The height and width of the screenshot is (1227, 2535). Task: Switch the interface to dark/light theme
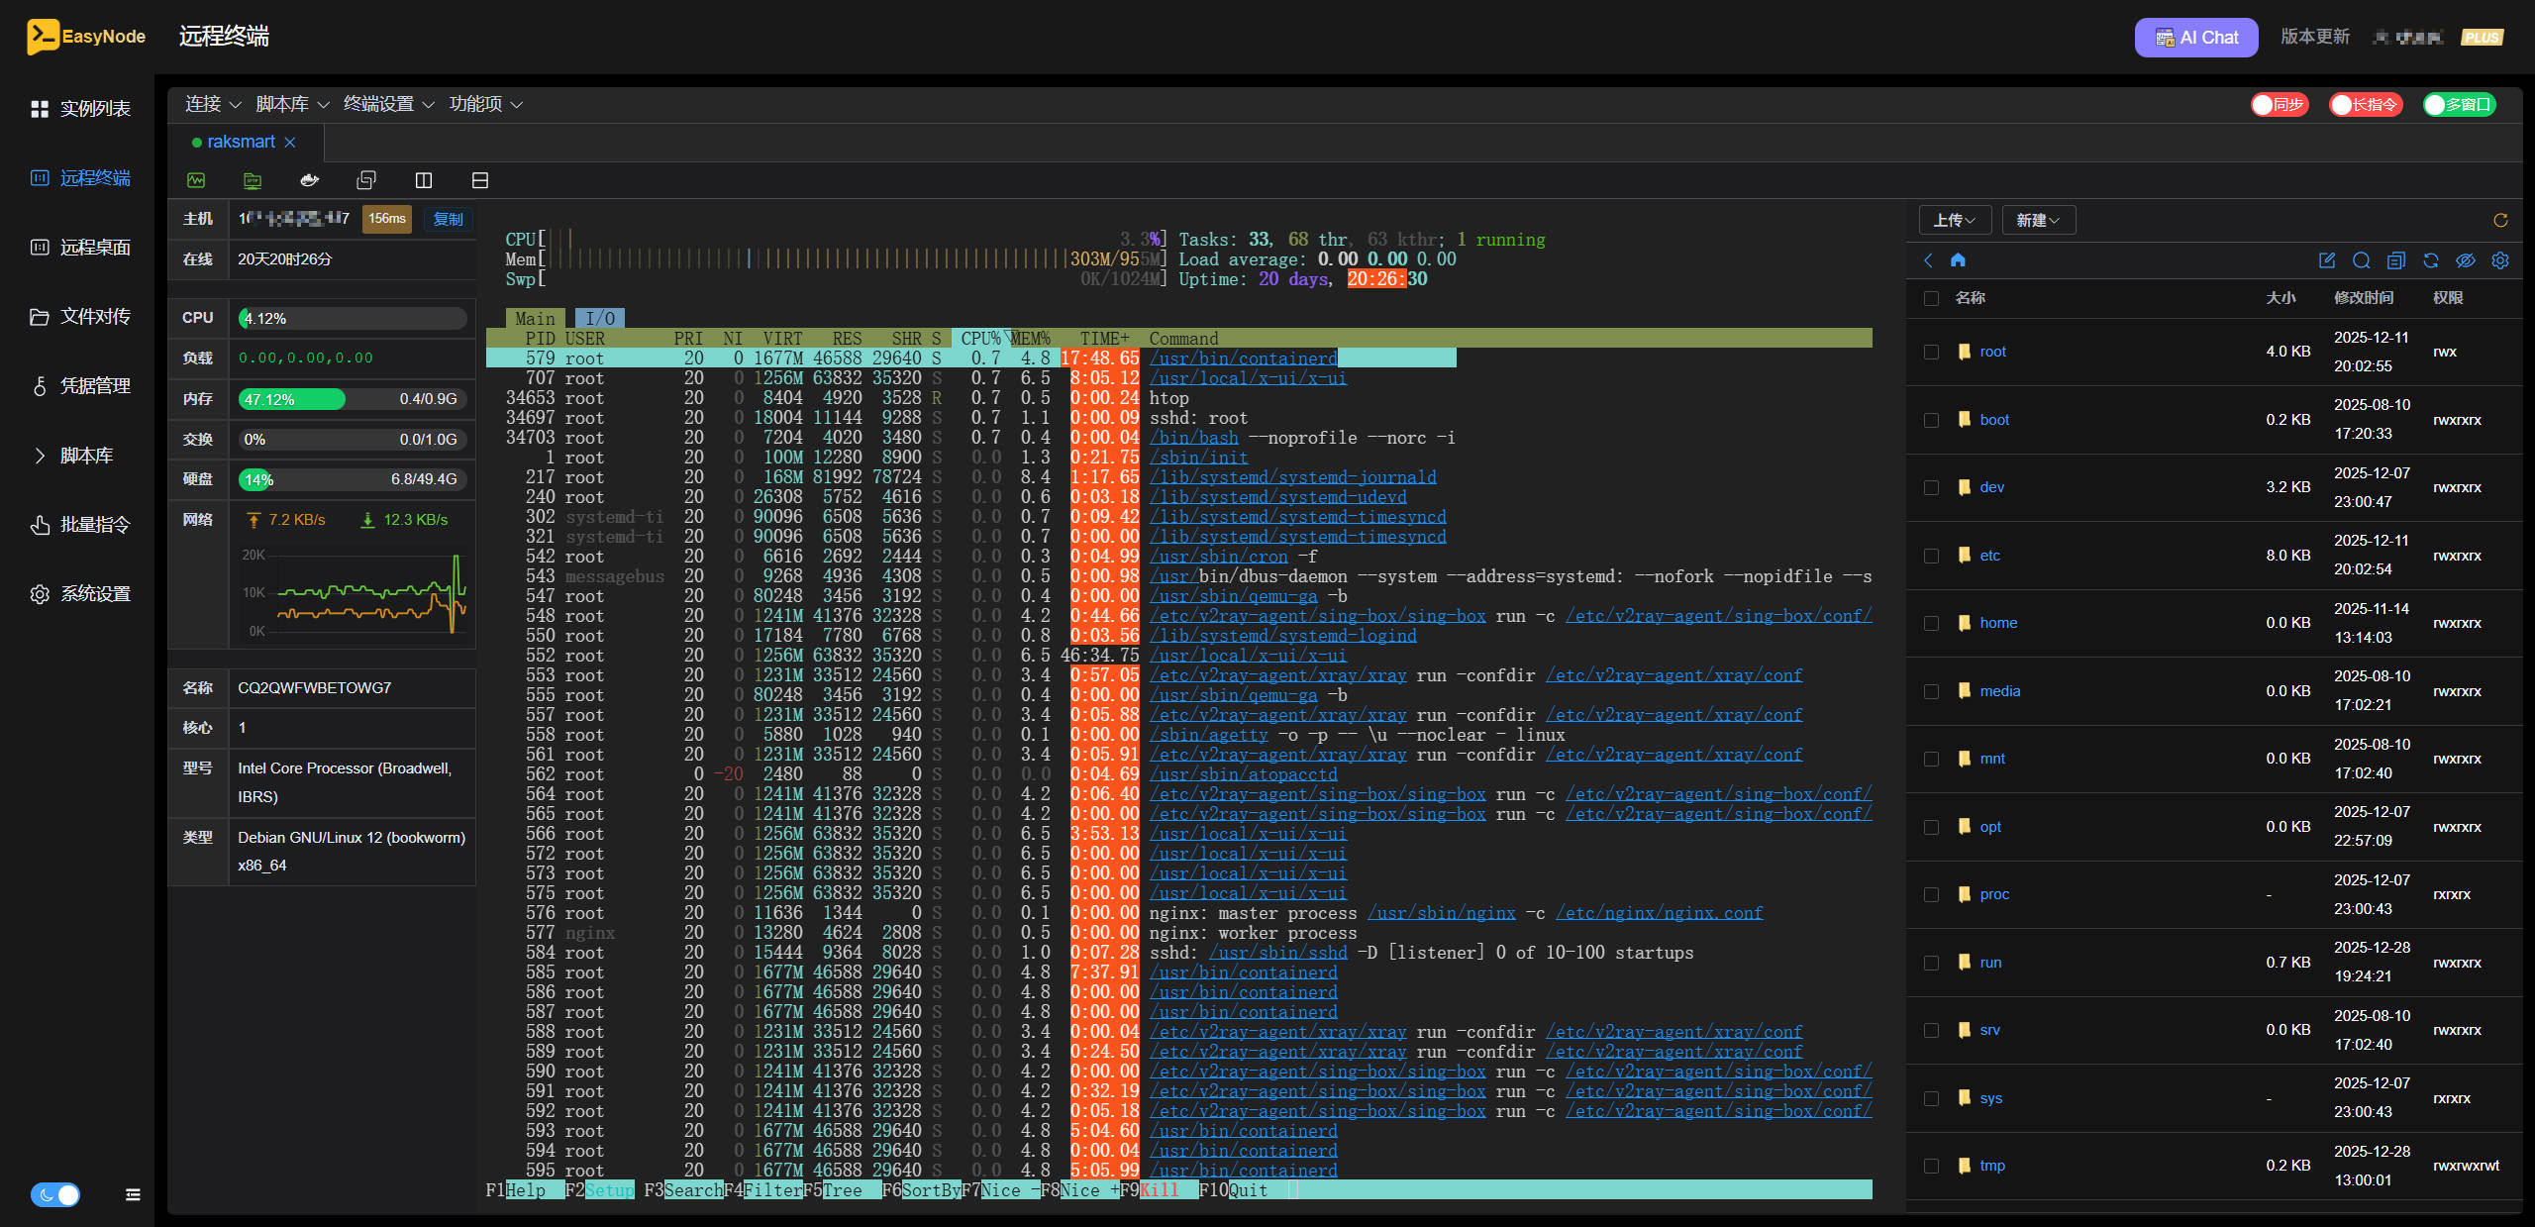55,1195
